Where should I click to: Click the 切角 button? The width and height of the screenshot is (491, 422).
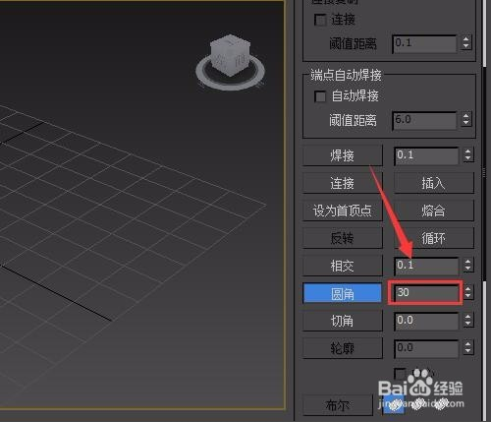tap(343, 321)
